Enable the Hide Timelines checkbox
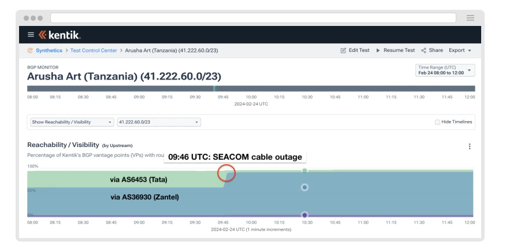Image resolution: width=506 pixels, height=249 pixels. (x=437, y=122)
